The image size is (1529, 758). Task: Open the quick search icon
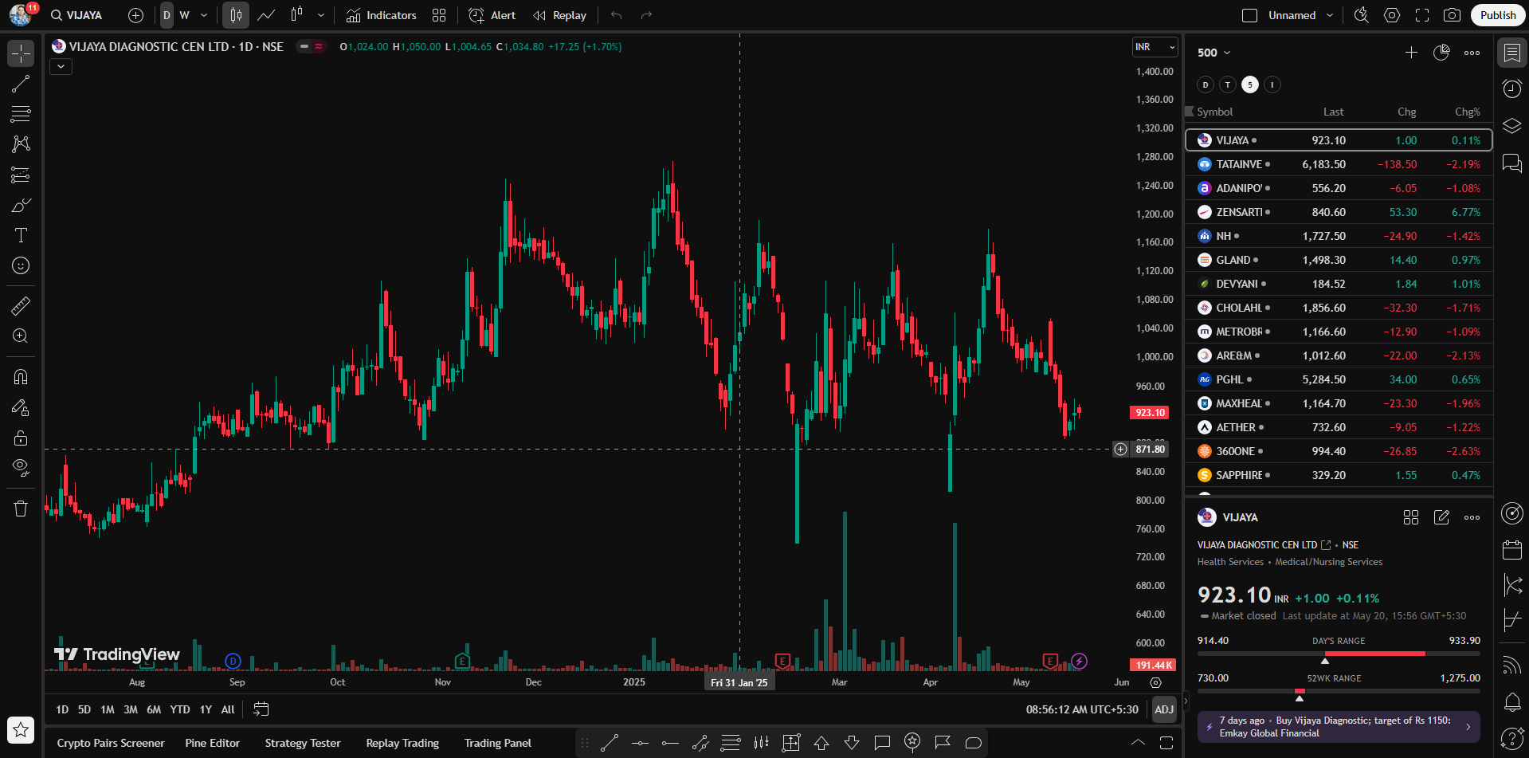pos(1362,15)
